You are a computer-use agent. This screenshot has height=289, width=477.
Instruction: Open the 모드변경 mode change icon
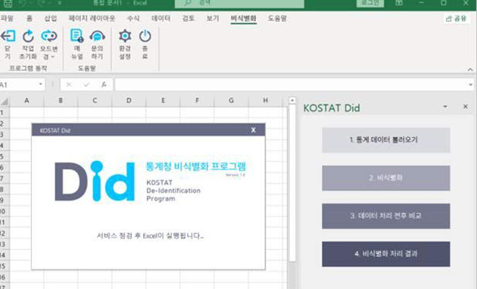pos(49,37)
